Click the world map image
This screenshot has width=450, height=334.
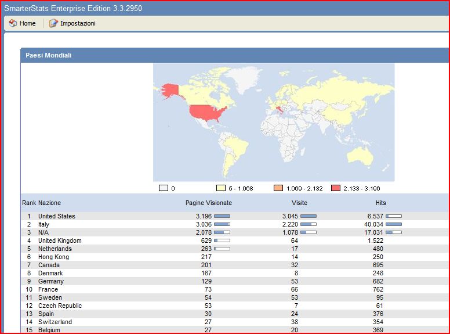pyautogui.click(x=274, y=123)
